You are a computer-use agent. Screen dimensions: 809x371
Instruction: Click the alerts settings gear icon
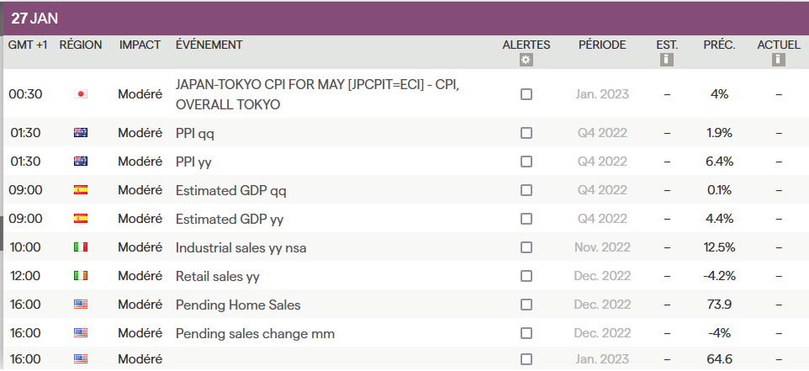coord(526,60)
